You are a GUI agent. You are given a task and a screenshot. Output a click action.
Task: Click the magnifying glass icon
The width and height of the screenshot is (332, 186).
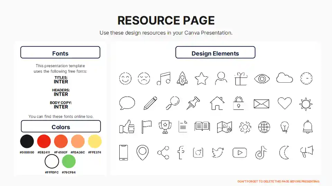click(x=172, y=103)
